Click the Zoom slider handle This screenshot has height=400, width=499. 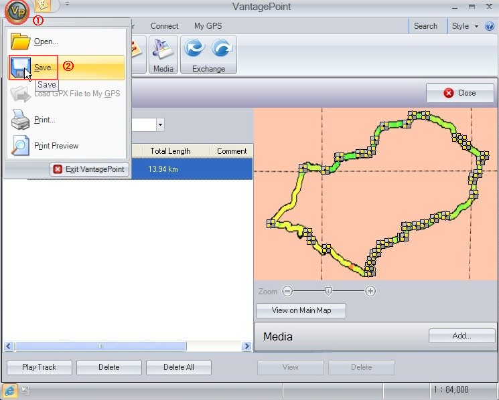click(x=328, y=291)
